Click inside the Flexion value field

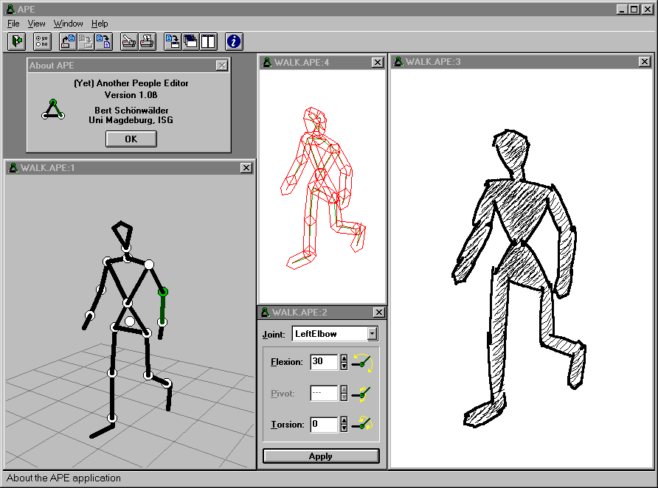coord(323,362)
